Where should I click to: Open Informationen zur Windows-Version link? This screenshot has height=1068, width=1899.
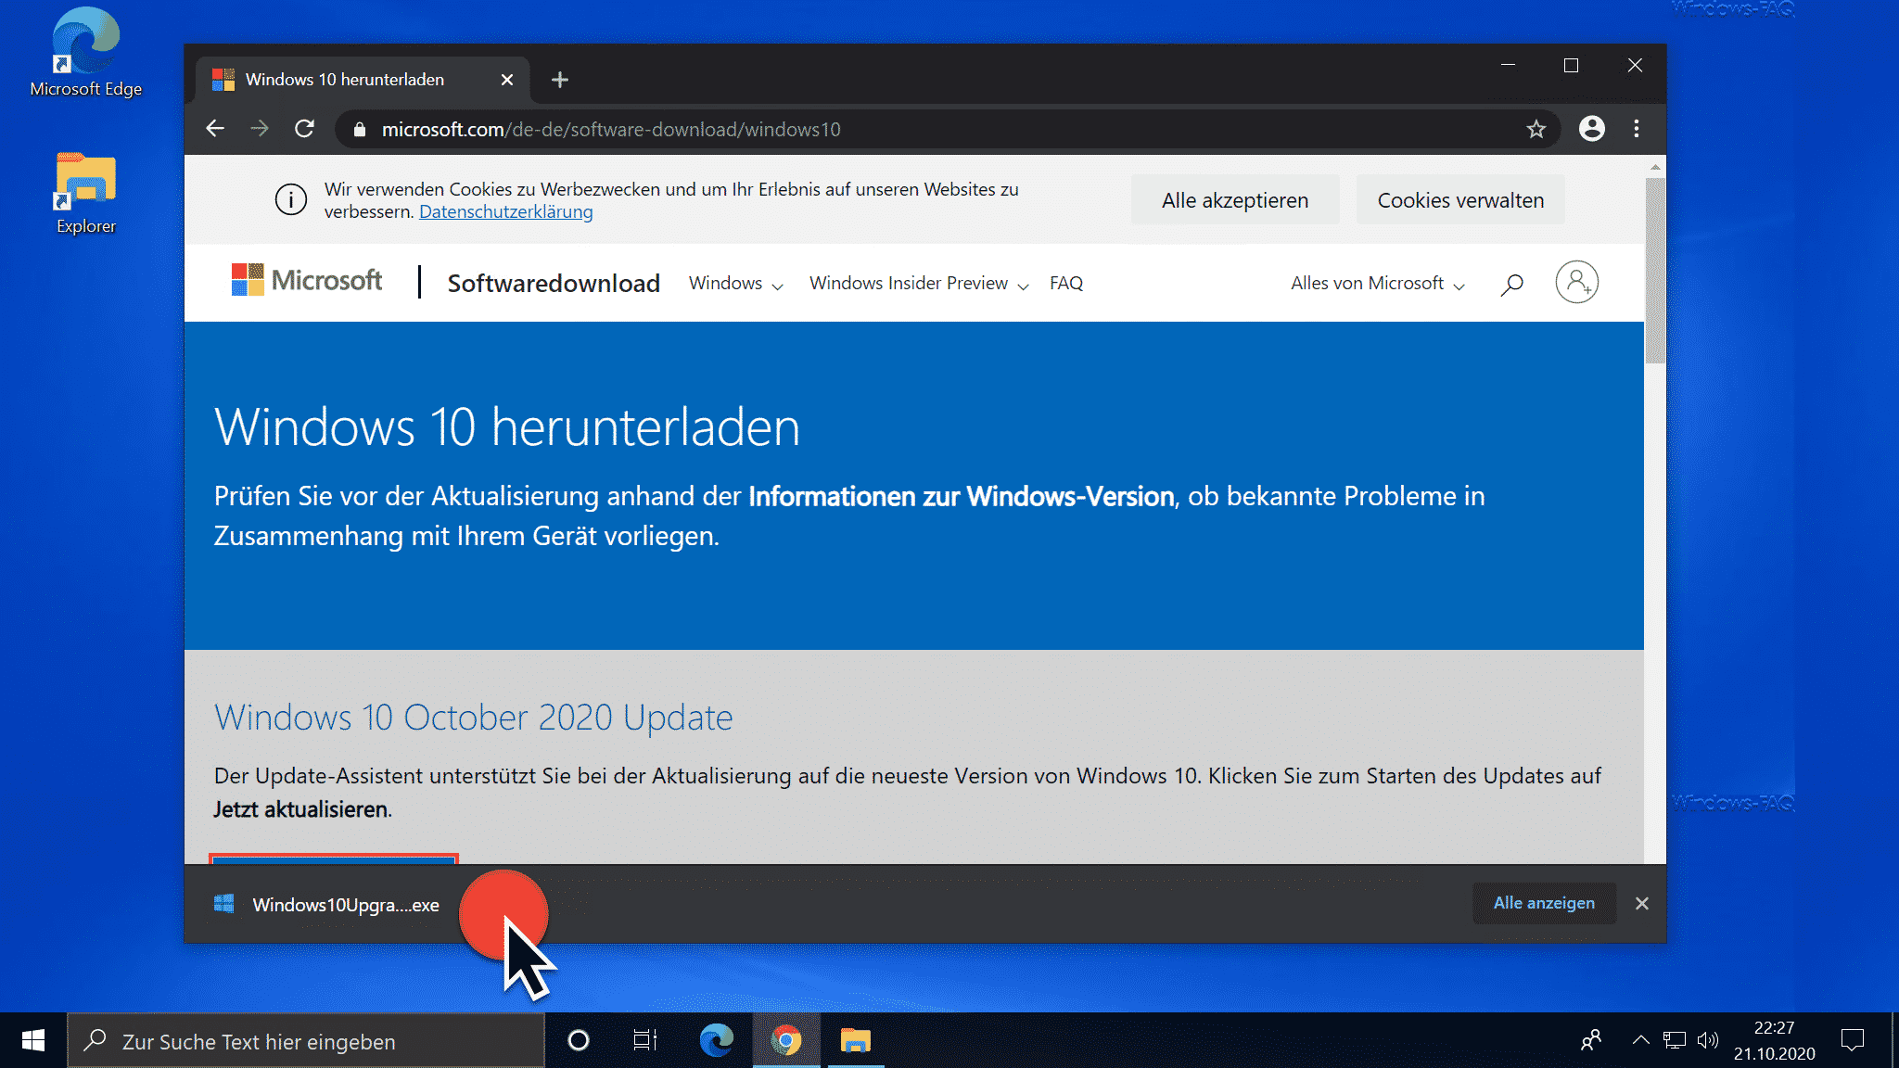point(961,496)
